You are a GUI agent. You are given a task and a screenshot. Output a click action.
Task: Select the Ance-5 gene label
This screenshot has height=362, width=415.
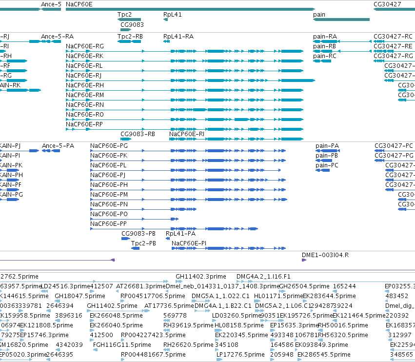point(51,4)
